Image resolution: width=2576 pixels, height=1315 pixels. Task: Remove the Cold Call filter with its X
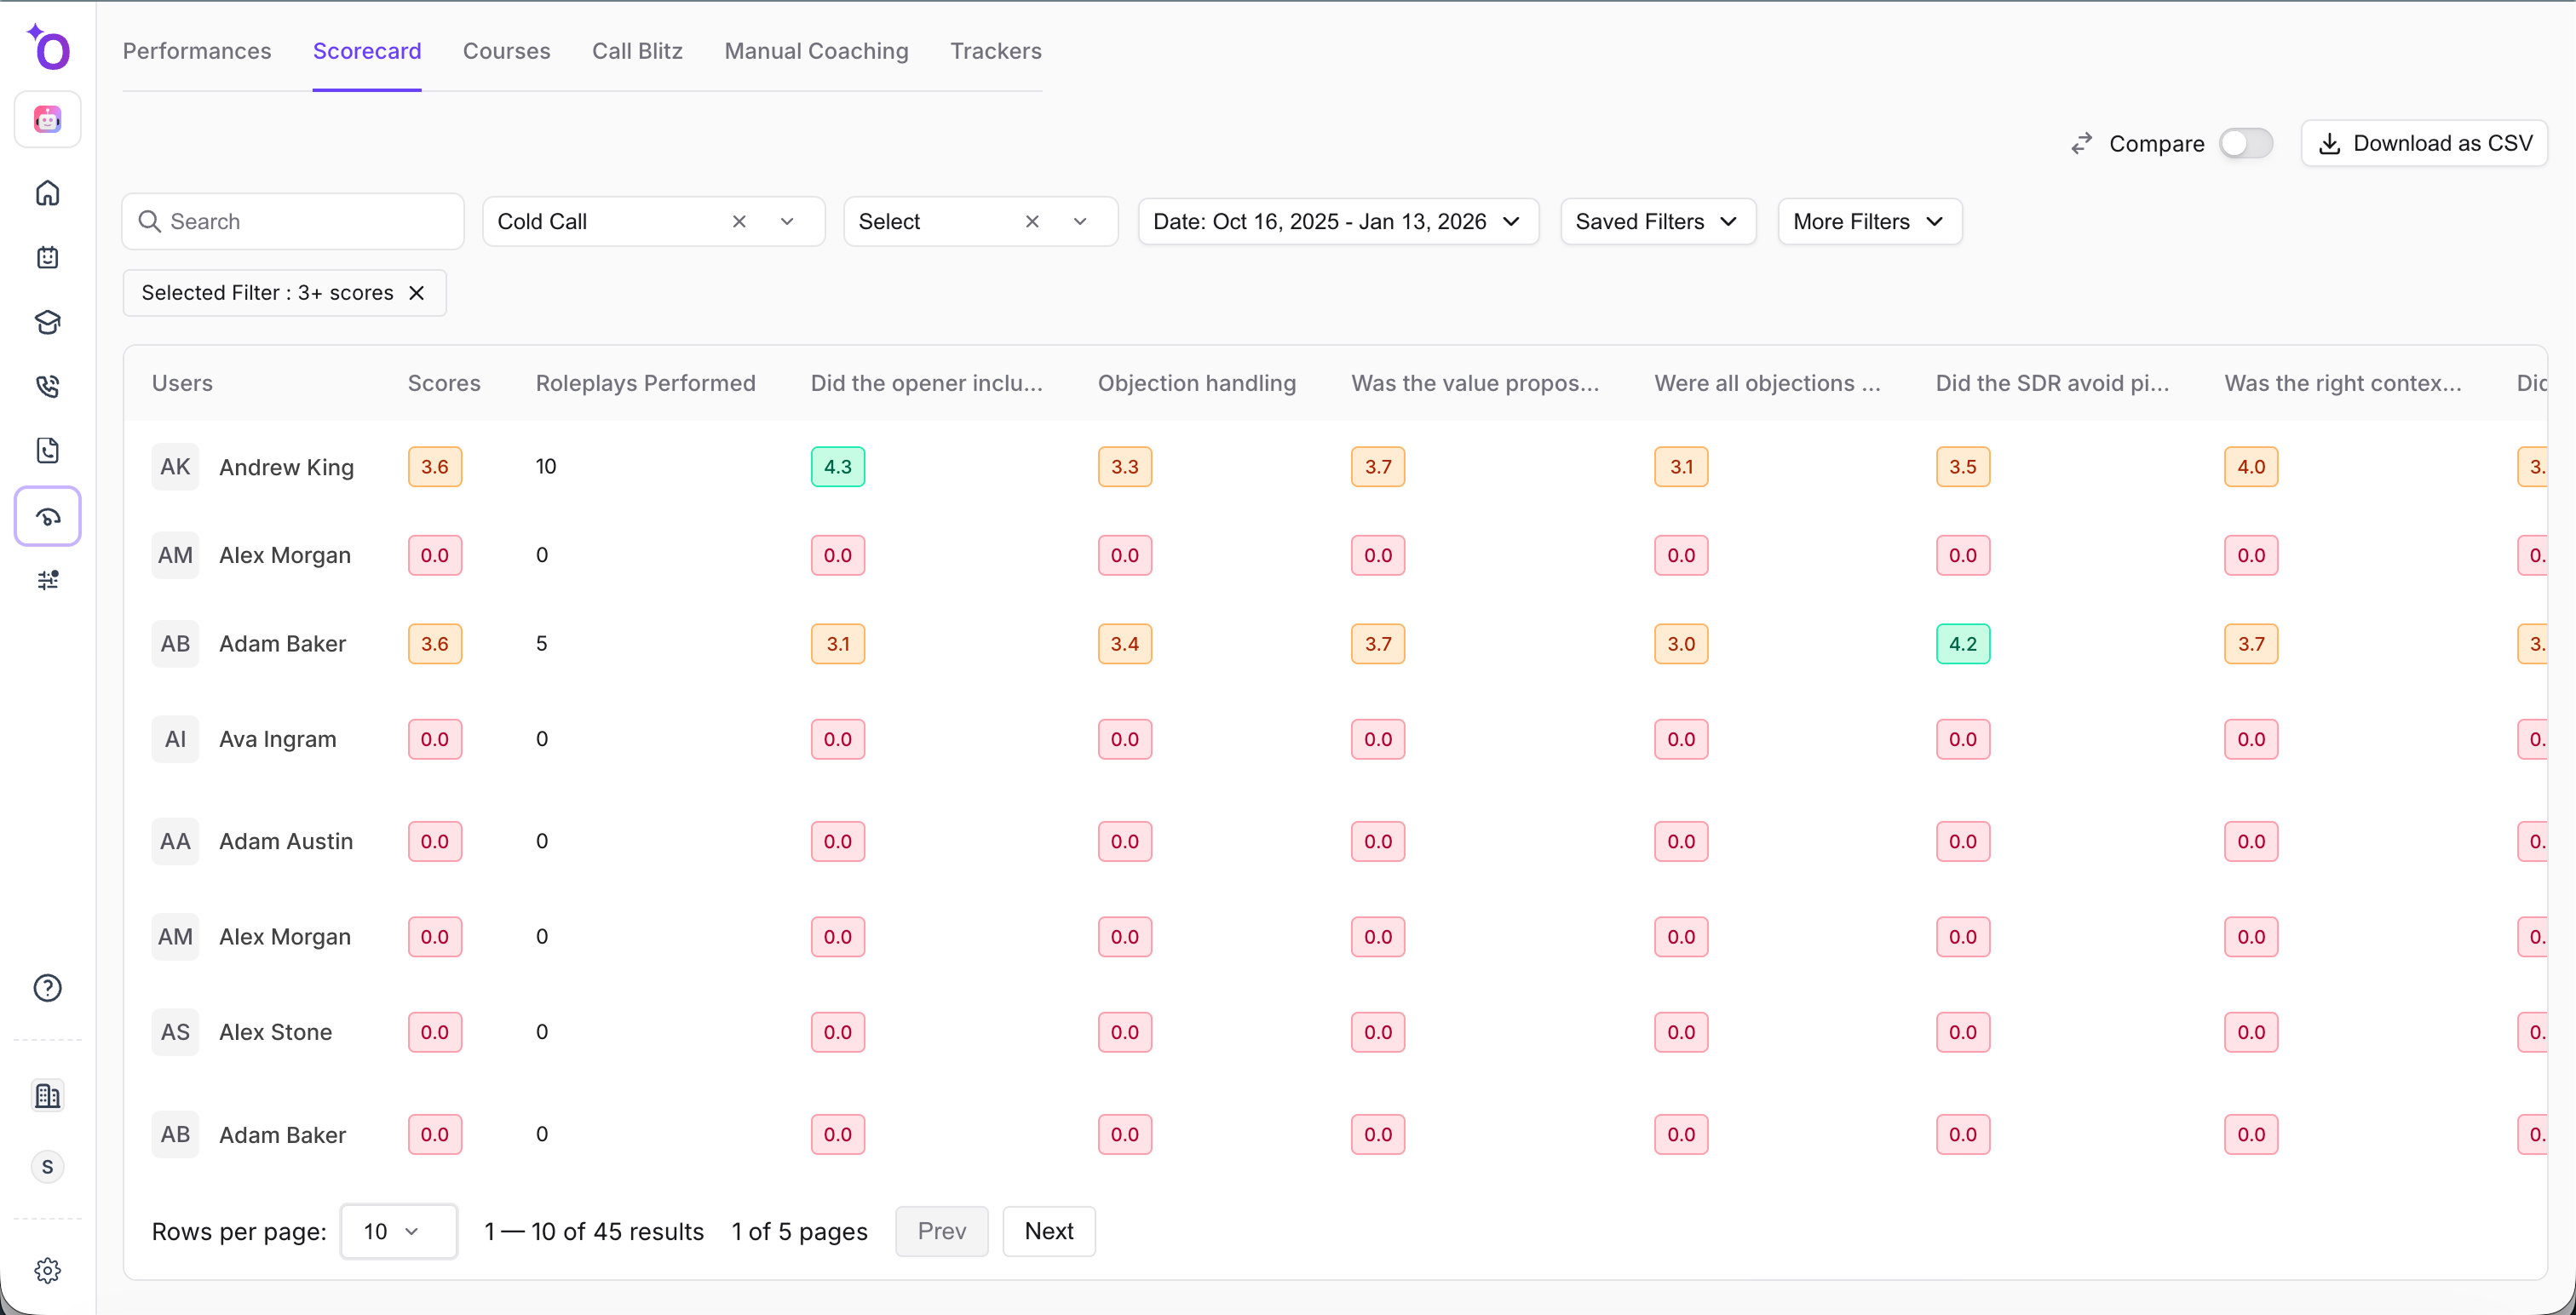click(x=739, y=221)
